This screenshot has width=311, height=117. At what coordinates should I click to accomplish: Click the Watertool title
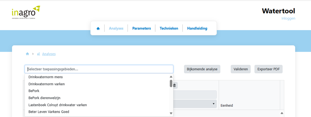(x=278, y=11)
